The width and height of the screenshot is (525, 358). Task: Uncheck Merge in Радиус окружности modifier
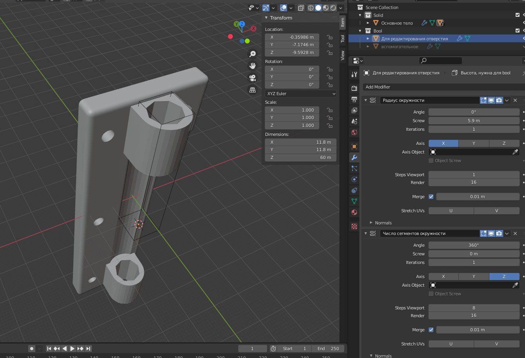[431, 197]
